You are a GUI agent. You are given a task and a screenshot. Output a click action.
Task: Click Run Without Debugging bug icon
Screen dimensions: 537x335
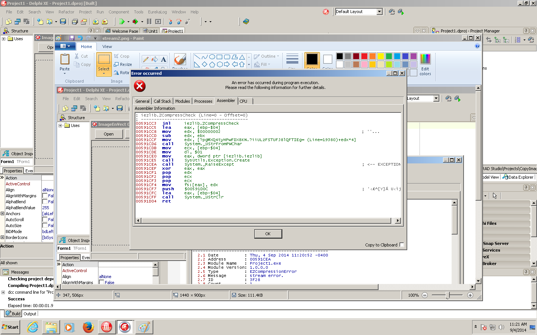(x=135, y=22)
